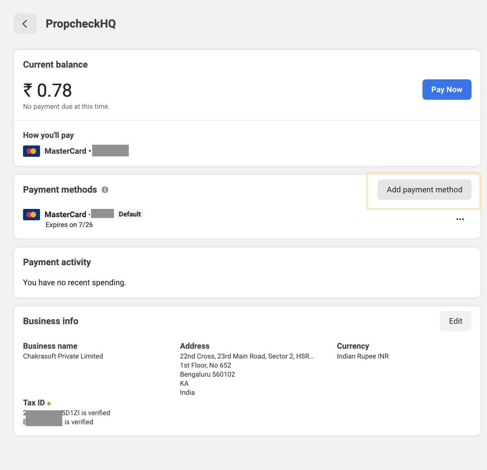Click the MasterCard name under How you'll pay
Screen dimensions: 487x470
65,151
